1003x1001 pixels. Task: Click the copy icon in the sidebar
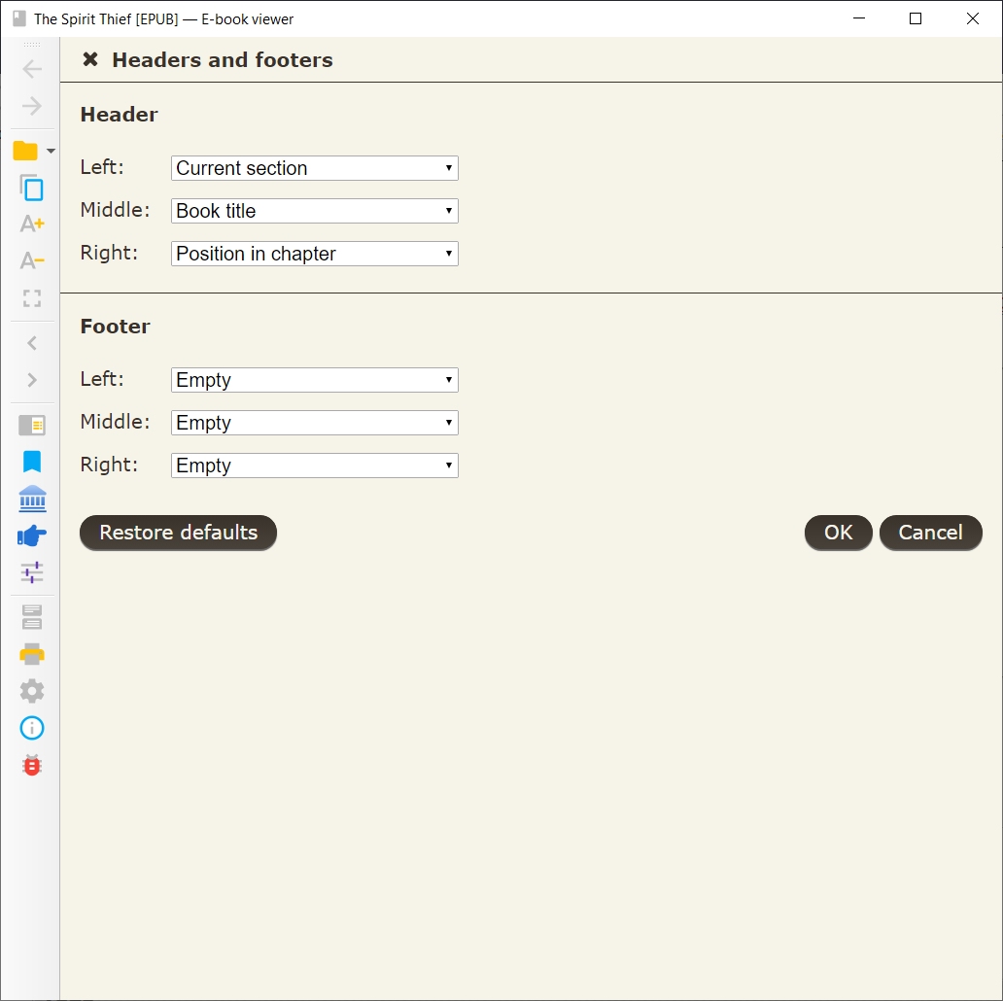32,188
